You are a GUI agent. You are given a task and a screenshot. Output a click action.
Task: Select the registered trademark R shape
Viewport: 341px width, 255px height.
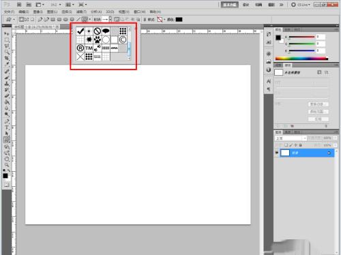[80, 48]
